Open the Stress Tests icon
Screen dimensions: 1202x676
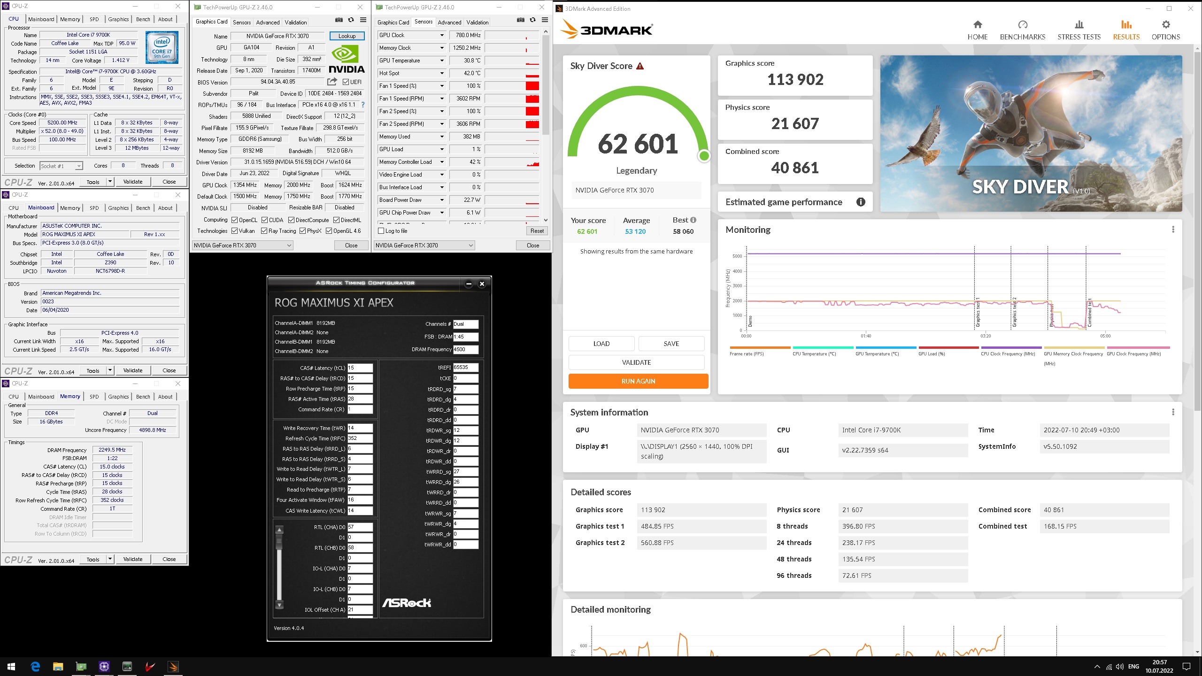pos(1079,24)
